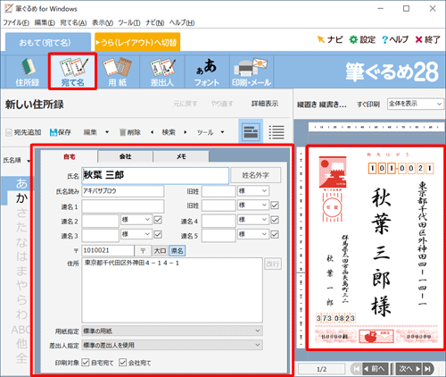
Task: Click 宛先追加 to add a recipient
Action: coord(23,132)
